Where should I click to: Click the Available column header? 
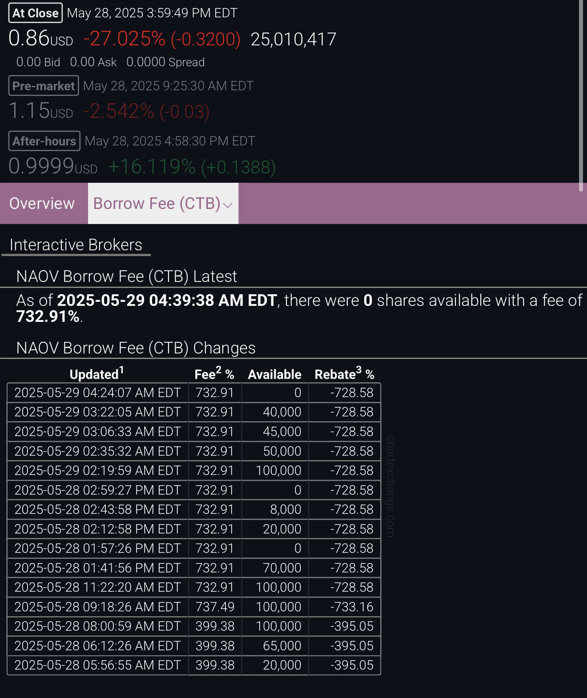274,374
